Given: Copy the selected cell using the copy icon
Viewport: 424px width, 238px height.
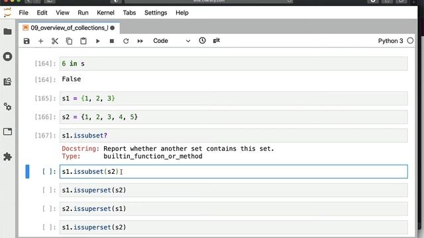Looking at the screenshot, I should (x=69, y=41).
